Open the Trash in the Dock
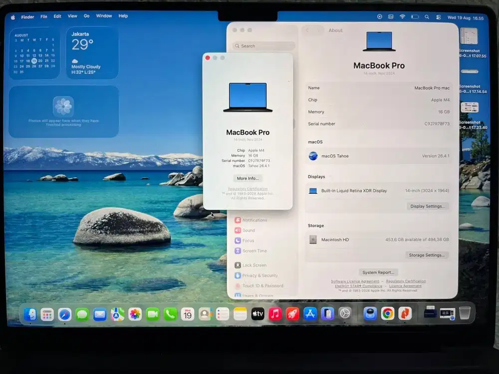 464,313
